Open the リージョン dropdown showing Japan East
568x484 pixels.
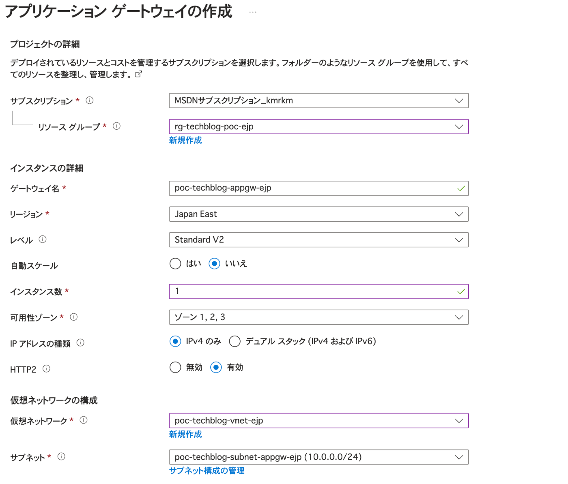tap(459, 214)
